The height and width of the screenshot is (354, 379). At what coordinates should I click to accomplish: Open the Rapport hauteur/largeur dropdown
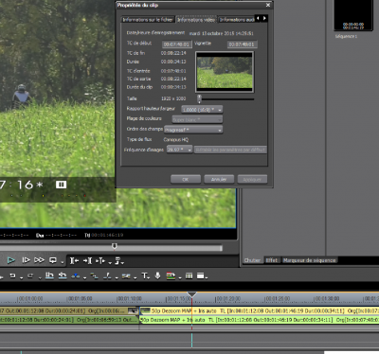[x=202, y=110]
